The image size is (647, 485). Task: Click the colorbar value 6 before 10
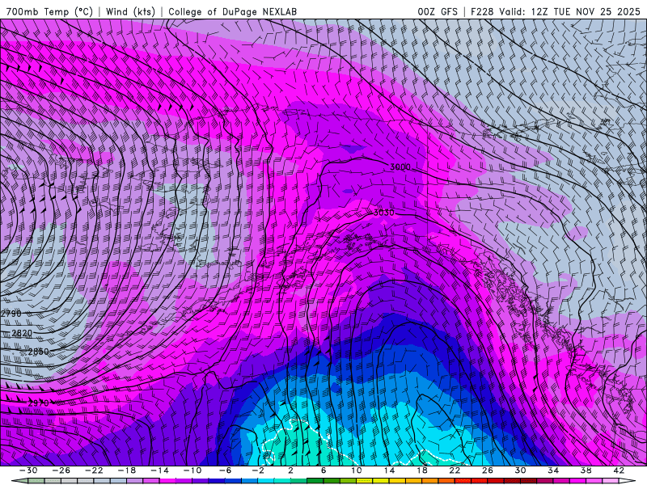[x=323, y=470]
